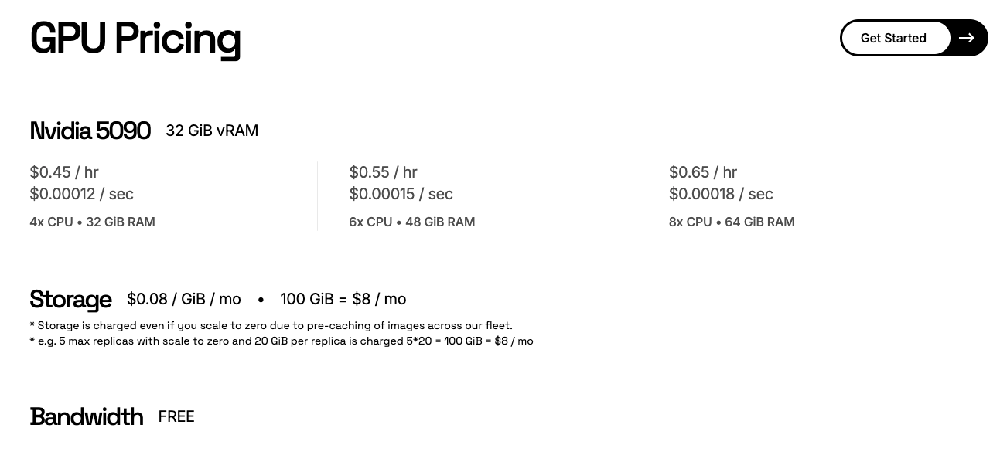Select the Nvidia 5090 heading
The image size is (1000, 472).
90,131
